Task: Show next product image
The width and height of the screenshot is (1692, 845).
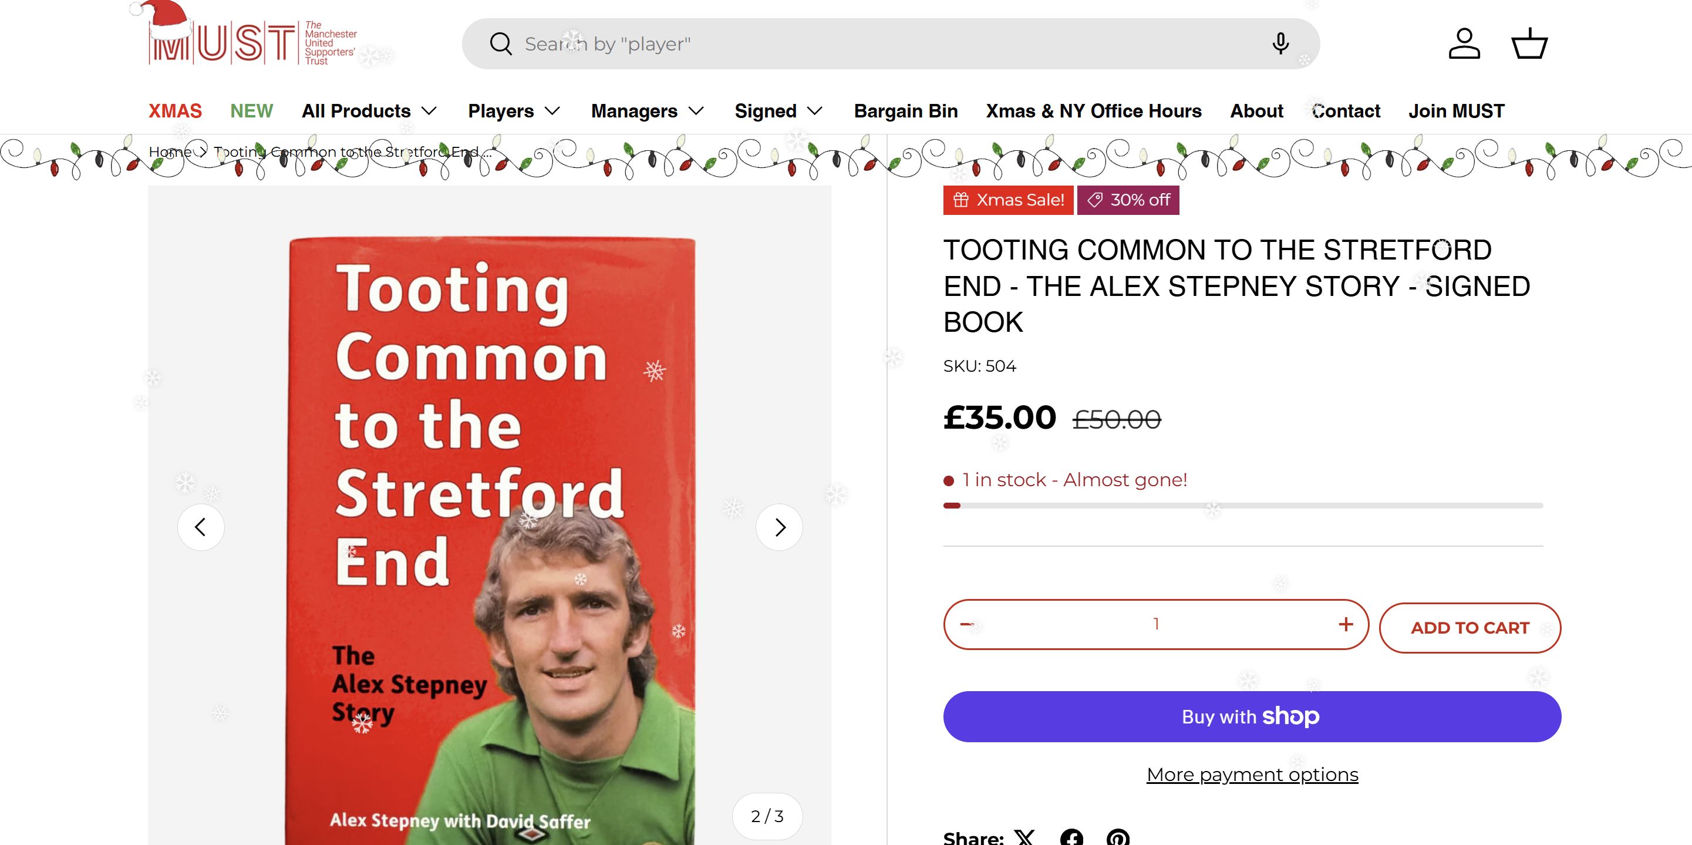Action: (x=779, y=527)
